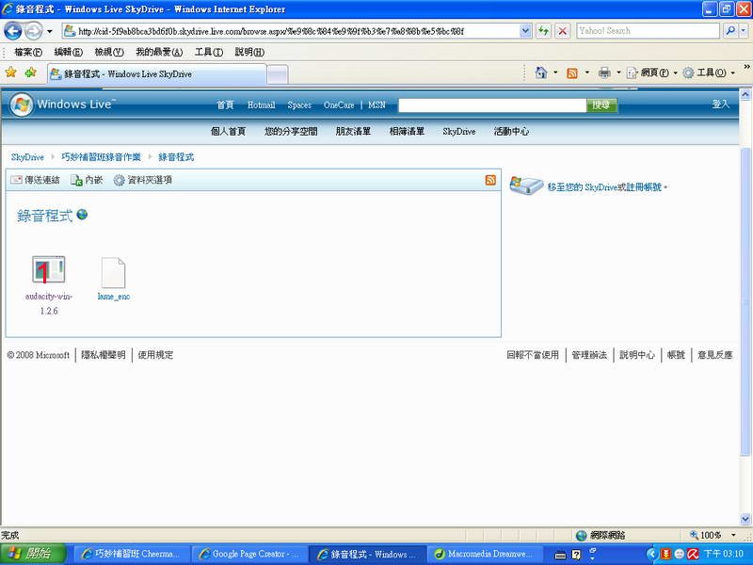
Task: Click the Add to Favorites star-plus icon
Action: pyautogui.click(x=31, y=73)
